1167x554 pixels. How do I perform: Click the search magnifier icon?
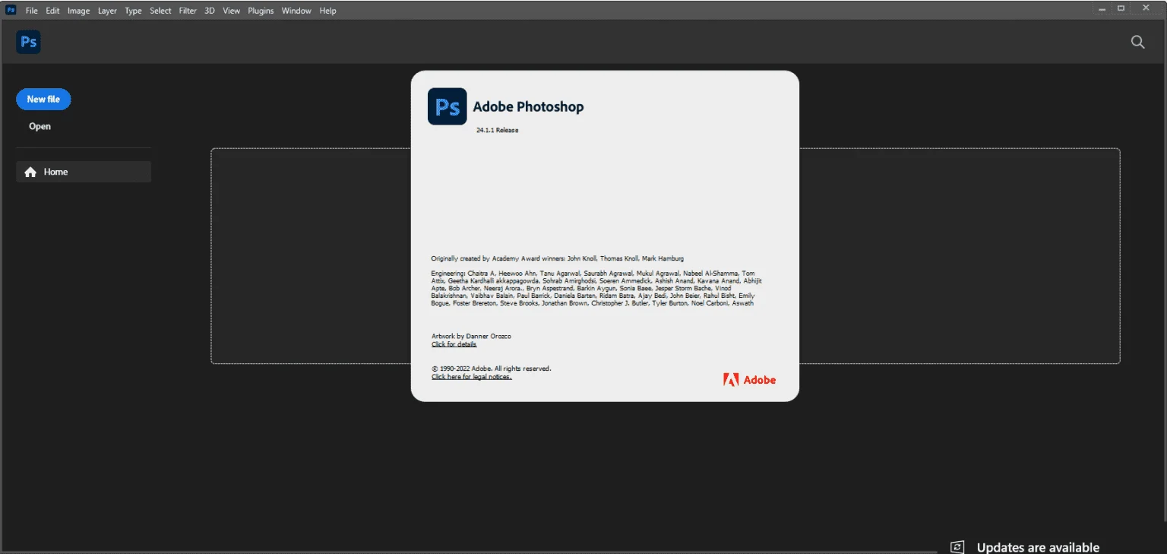pyautogui.click(x=1137, y=43)
